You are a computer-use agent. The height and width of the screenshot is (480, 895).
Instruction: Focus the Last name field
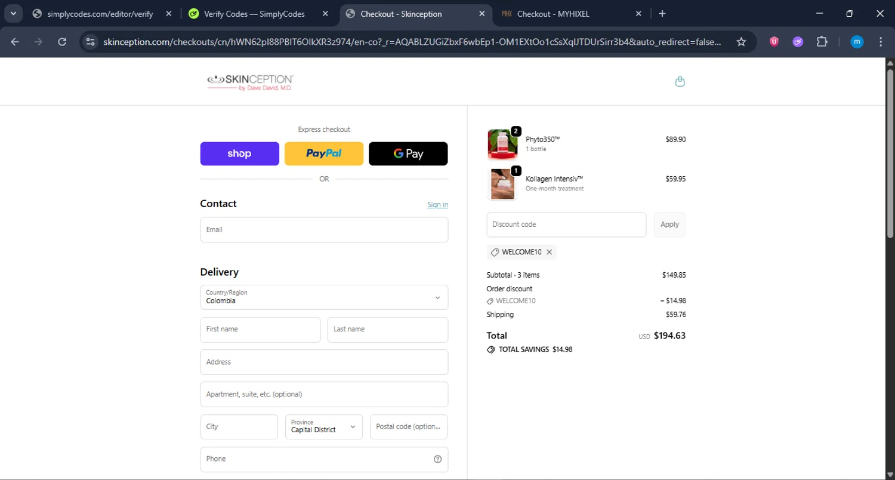pos(388,330)
